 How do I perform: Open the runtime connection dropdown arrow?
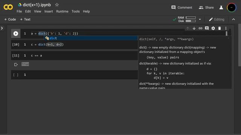[200, 19]
